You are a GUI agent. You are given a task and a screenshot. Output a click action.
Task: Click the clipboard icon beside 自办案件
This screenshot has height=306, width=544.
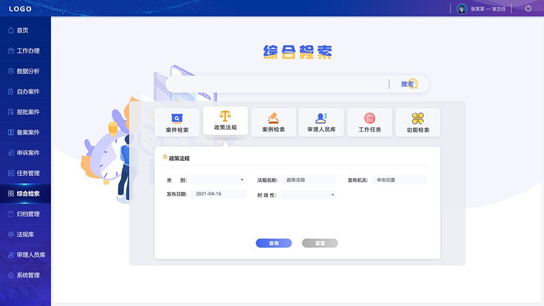coord(11,91)
